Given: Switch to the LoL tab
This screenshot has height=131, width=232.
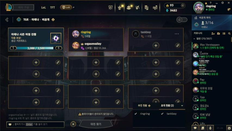Looking at the screenshot, I should 44,7.
